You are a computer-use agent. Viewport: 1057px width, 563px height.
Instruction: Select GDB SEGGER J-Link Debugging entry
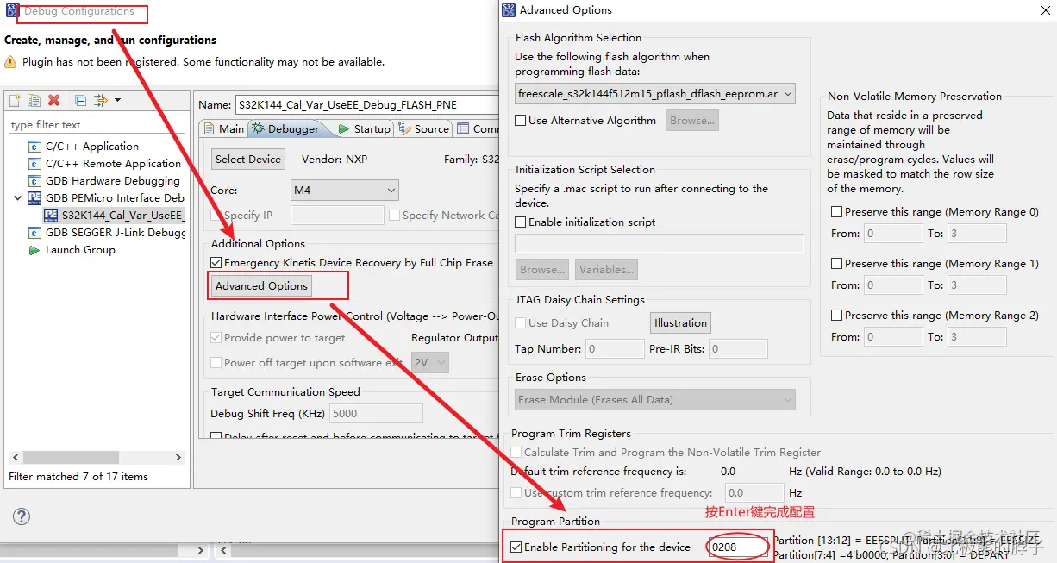pos(115,233)
